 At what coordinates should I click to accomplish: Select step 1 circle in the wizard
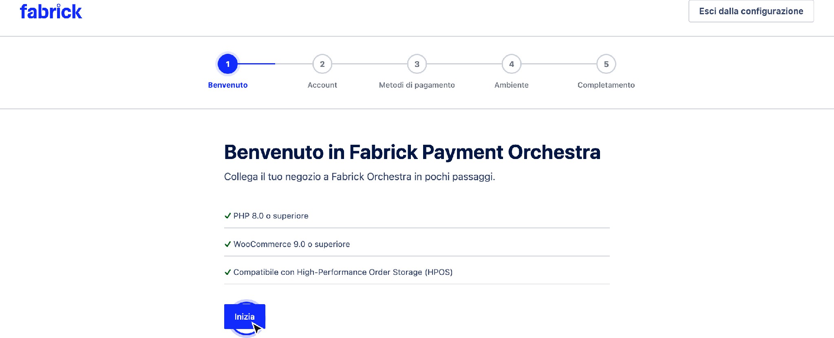(x=228, y=64)
